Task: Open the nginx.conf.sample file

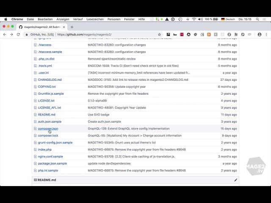Action: [50, 156]
